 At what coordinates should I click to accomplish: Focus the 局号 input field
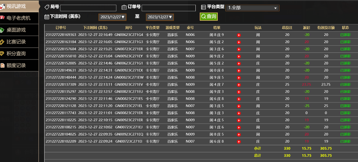88,8
